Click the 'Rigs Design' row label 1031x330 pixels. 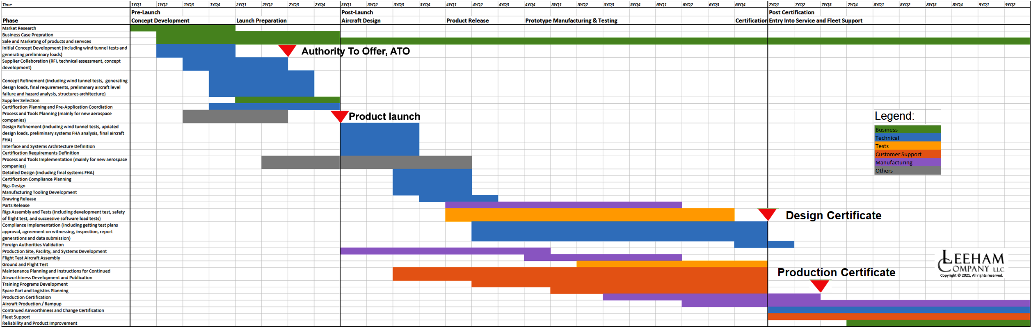point(14,186)
